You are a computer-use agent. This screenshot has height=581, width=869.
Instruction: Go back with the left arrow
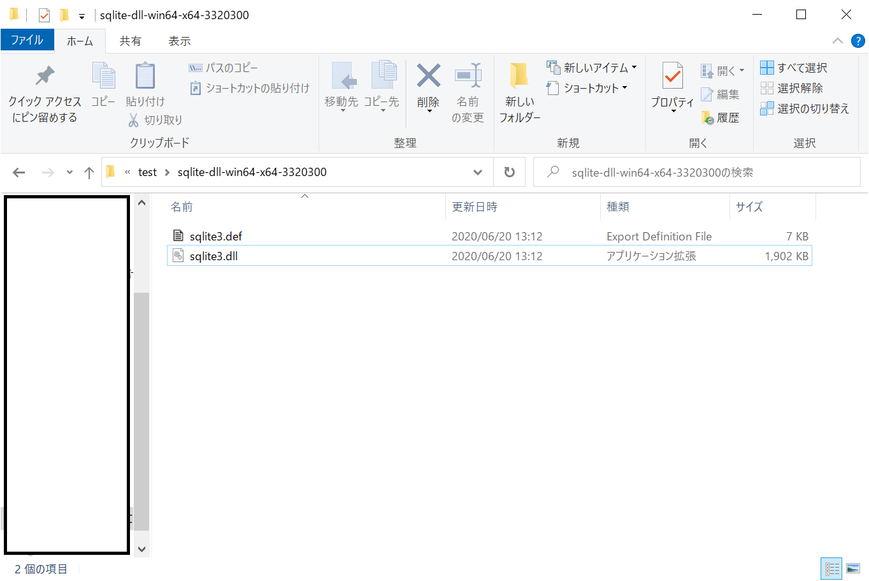19,172
